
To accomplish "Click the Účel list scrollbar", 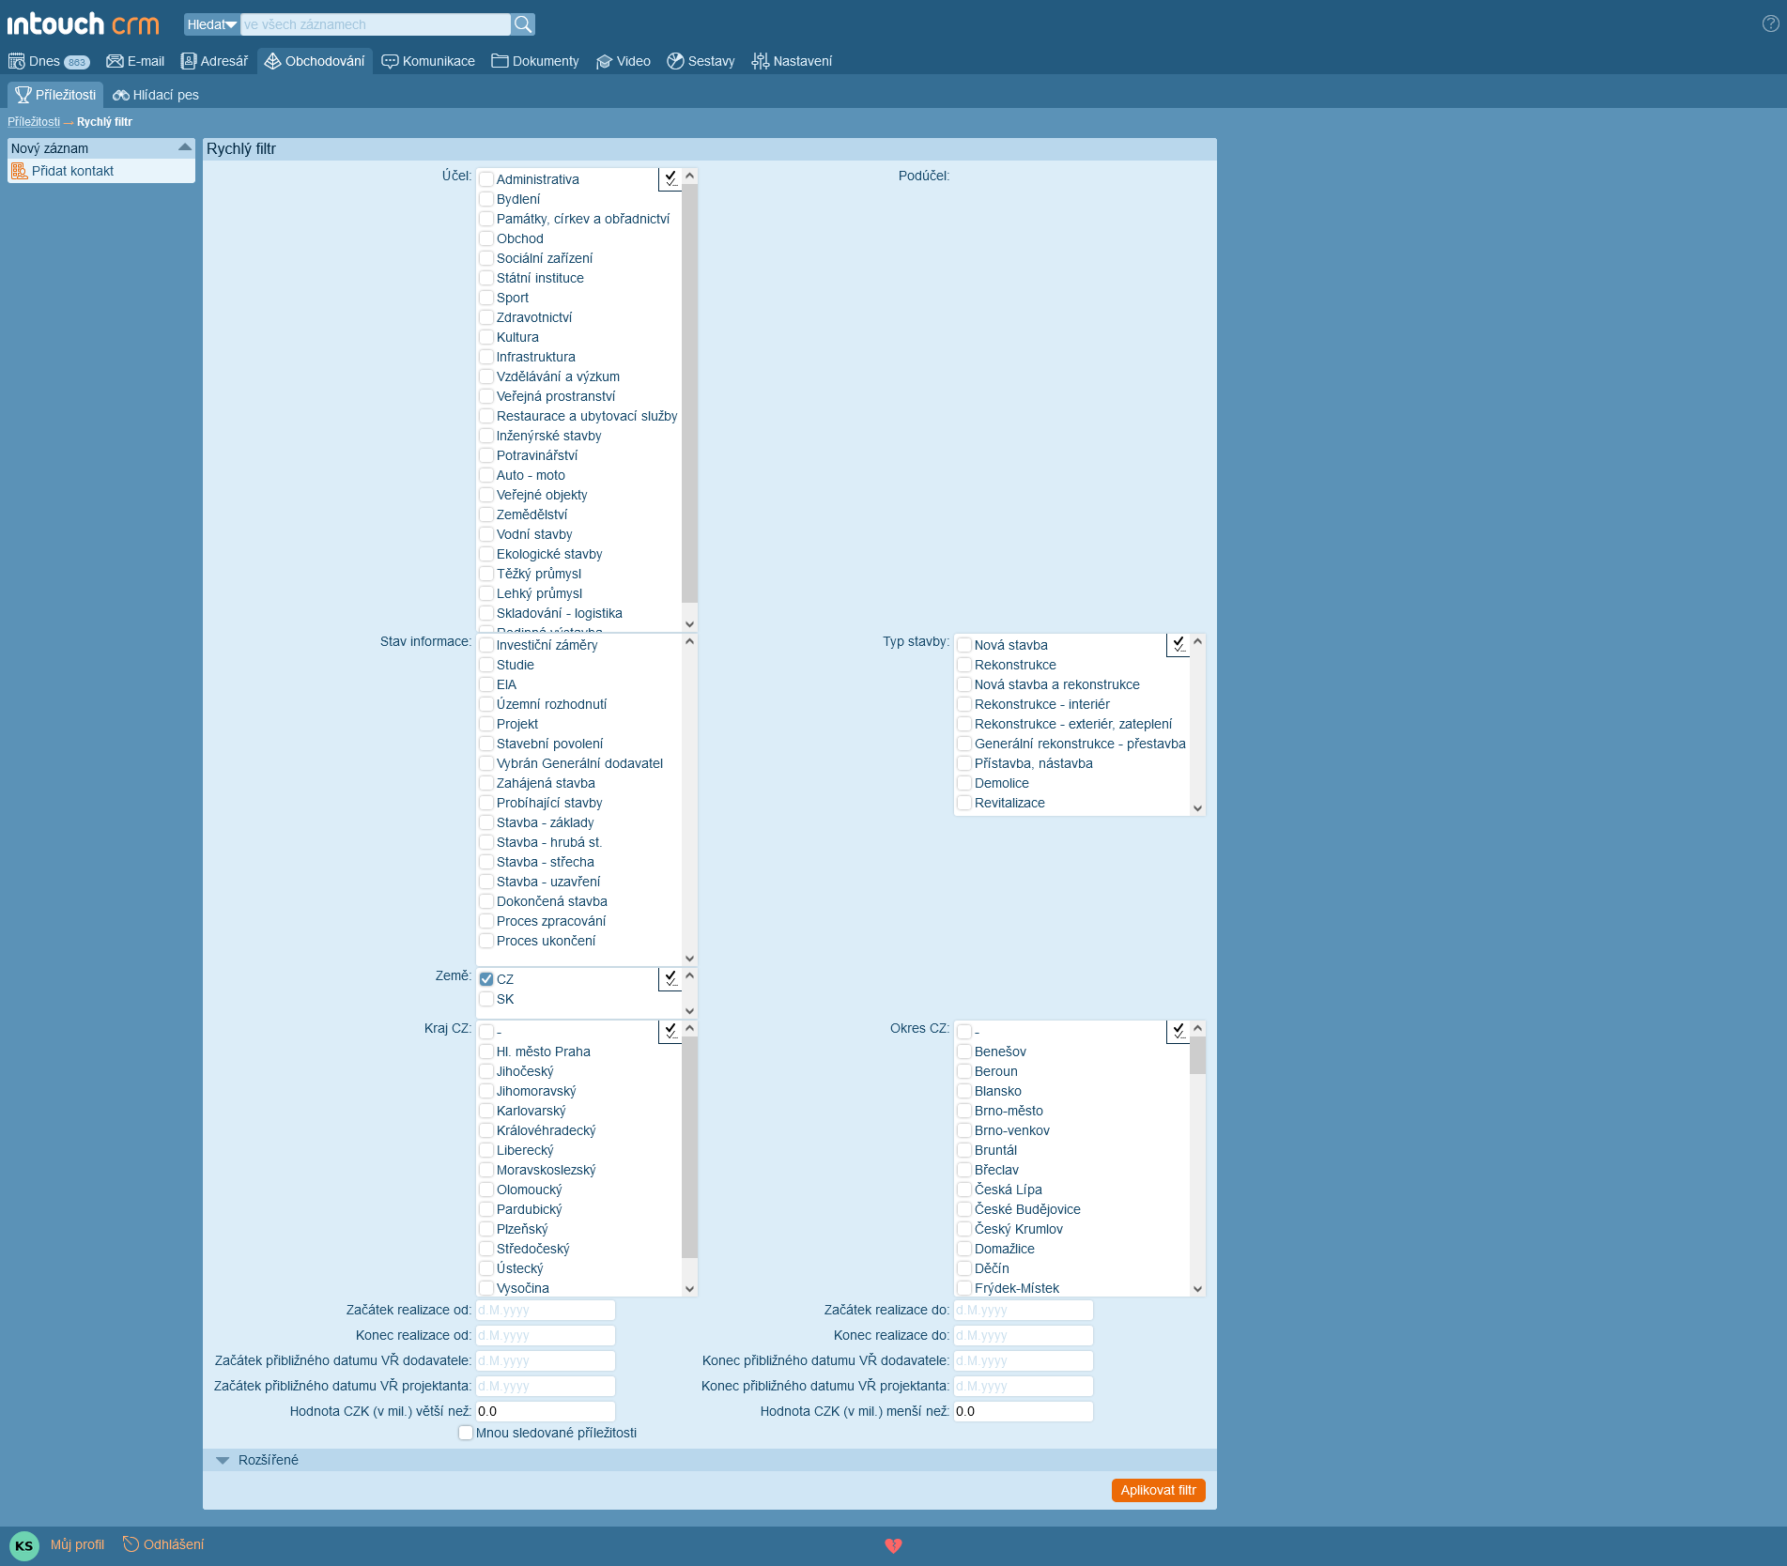I will tap(689, 394).
